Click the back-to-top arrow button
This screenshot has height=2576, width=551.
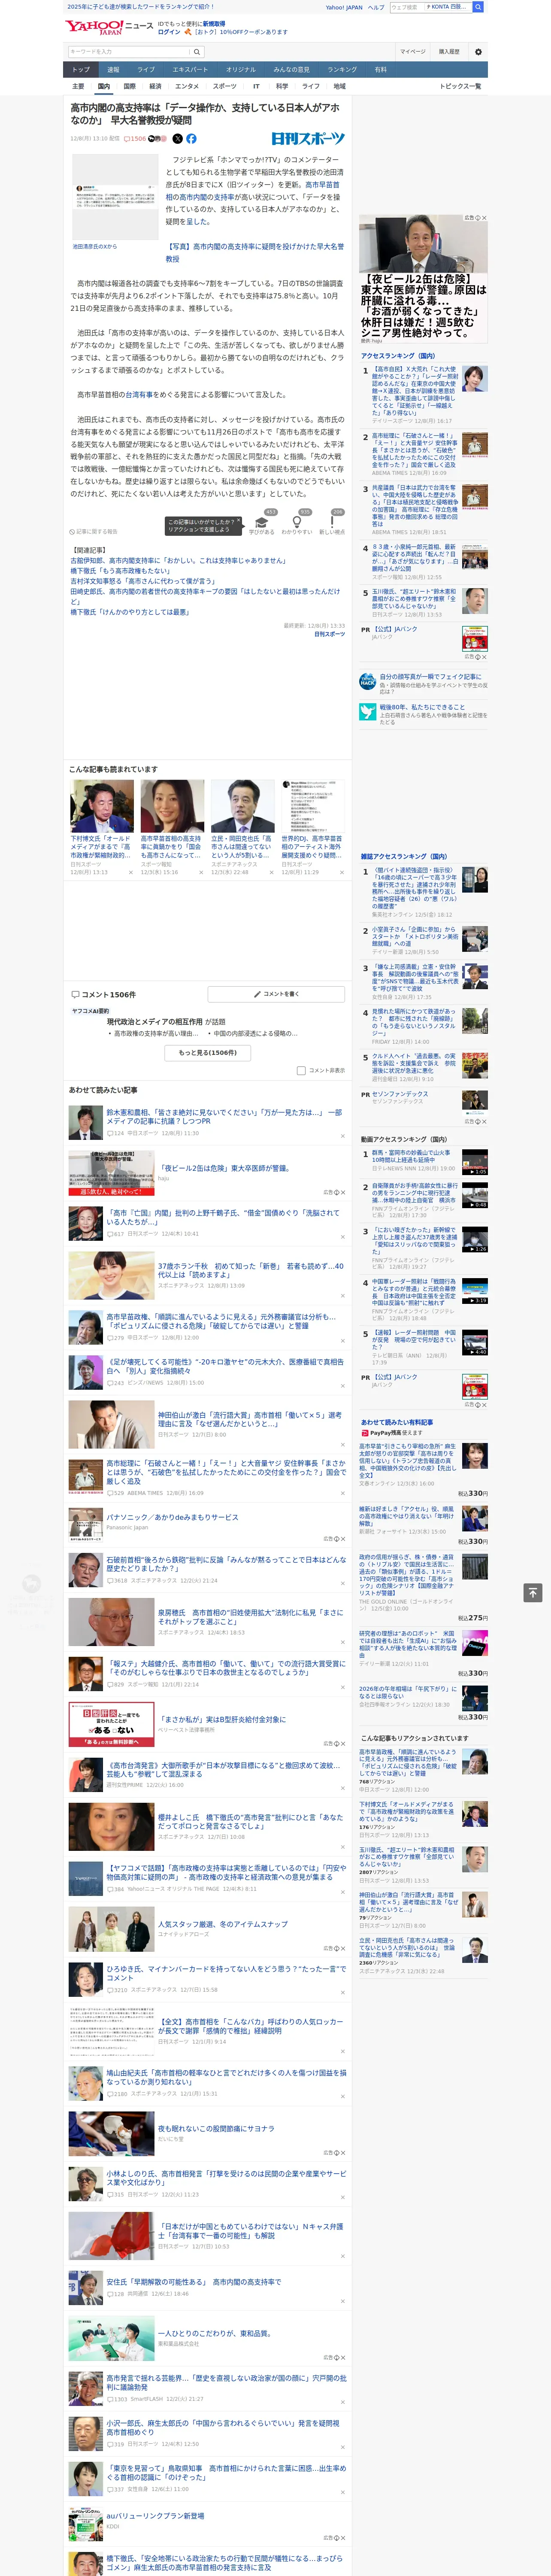coord(533,1593)
